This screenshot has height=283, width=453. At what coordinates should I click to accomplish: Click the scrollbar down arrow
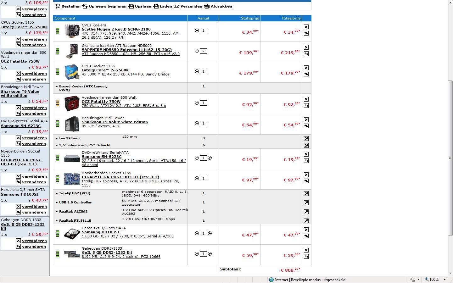[450, 273]
